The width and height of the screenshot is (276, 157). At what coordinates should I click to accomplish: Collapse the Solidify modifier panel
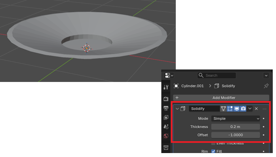tap(177, 109)
